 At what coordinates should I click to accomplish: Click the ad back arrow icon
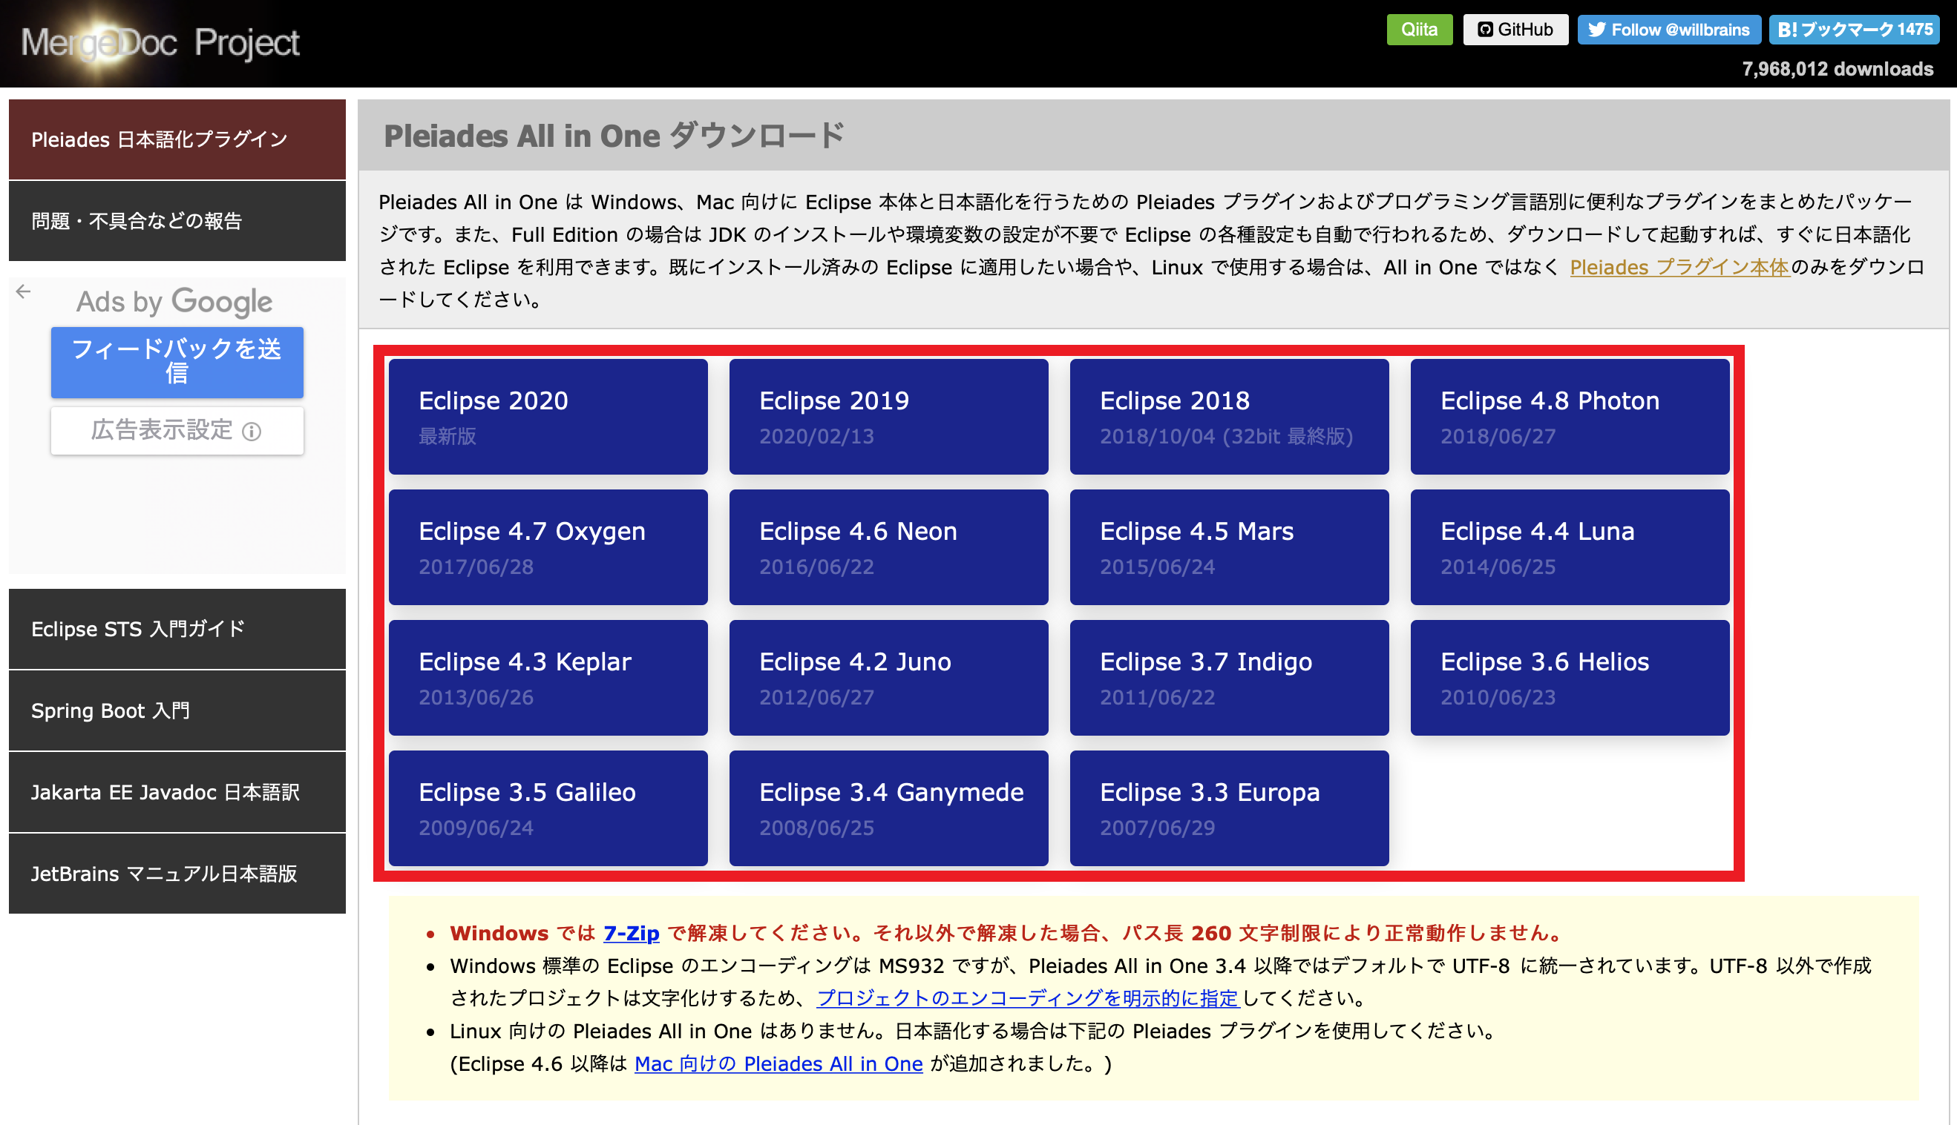pyautogui.click(x=23, y=291)
